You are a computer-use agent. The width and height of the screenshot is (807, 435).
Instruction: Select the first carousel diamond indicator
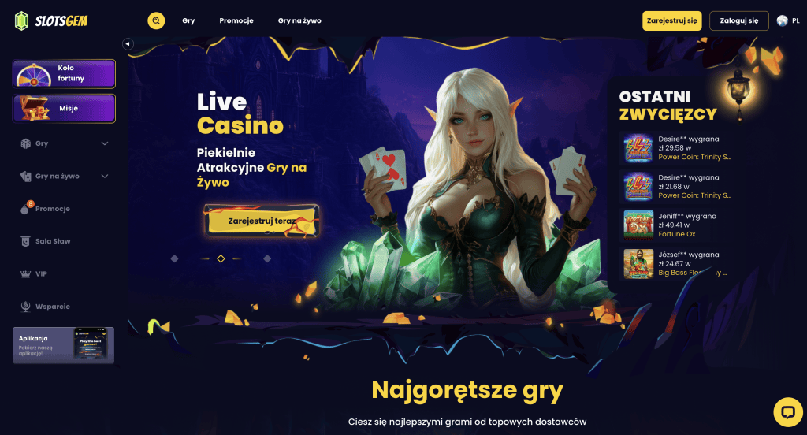coord(174,258)
